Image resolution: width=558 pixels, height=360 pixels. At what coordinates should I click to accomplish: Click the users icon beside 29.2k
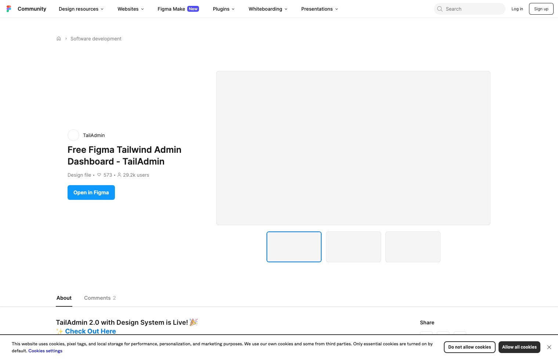[119, 175]
